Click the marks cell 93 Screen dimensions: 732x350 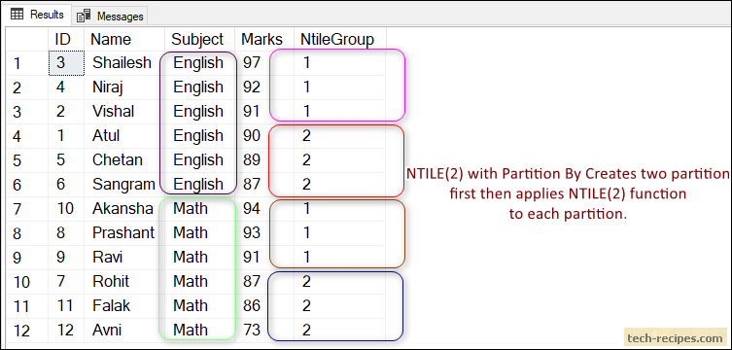tap(264, 233)
